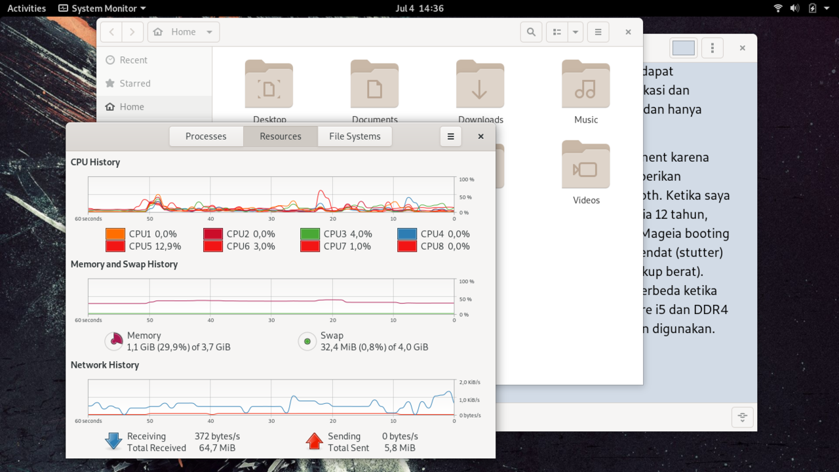Click settings slider icon in background window

tap(742, 417)
